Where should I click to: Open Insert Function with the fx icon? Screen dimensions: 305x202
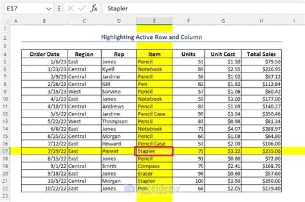(94, 8)
